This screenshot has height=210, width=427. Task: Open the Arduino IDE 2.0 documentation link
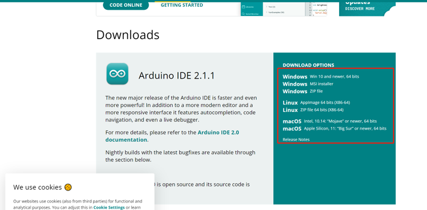[x=172, y=136]
